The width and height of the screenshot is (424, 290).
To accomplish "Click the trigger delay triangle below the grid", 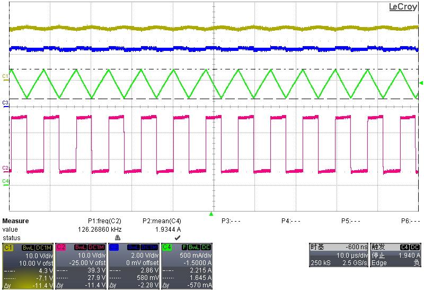I will [x=211, y=214].
